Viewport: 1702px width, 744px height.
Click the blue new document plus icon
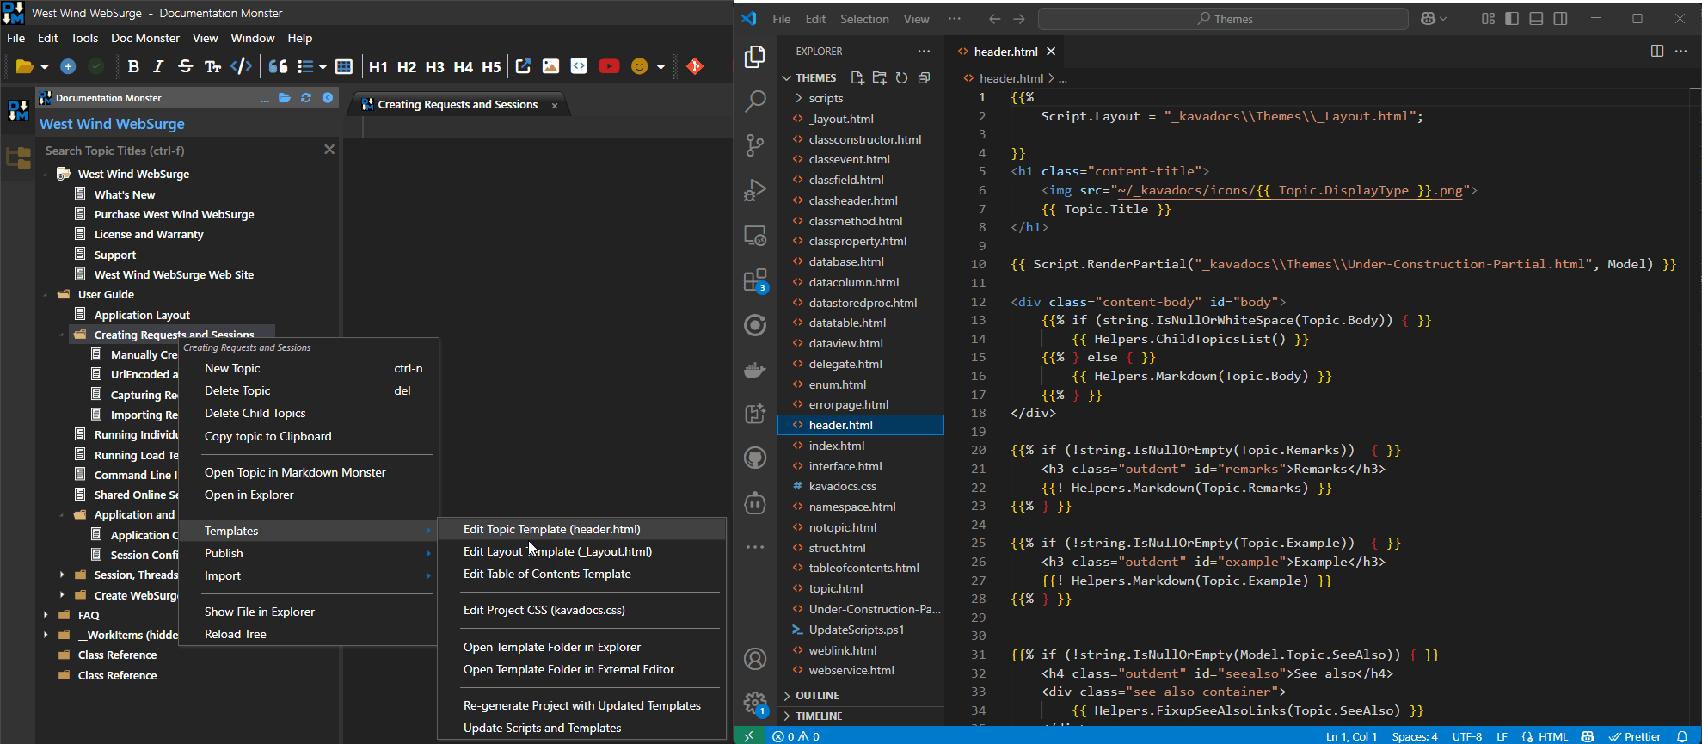click(68, 66)
